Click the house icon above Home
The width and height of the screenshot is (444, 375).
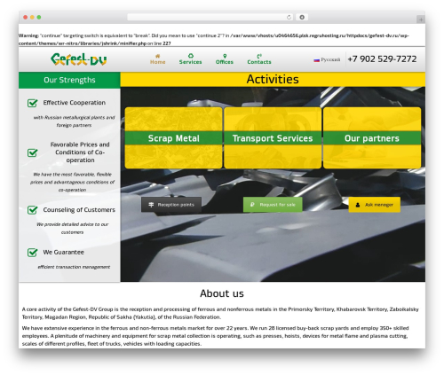pos(158,56)
